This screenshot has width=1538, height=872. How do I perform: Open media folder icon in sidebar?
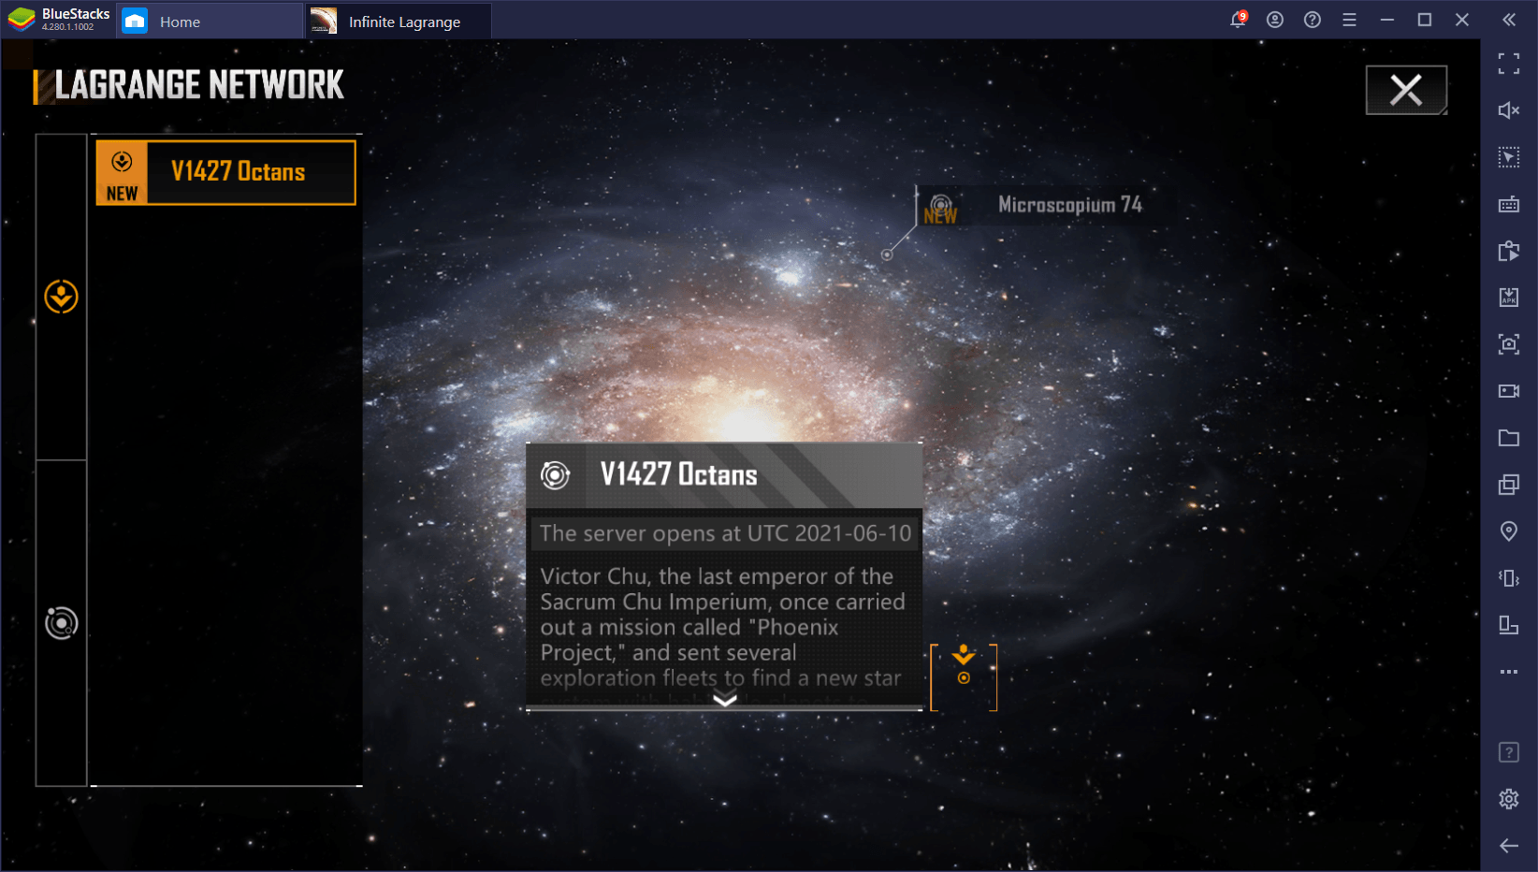click(x=1509, y=438)
